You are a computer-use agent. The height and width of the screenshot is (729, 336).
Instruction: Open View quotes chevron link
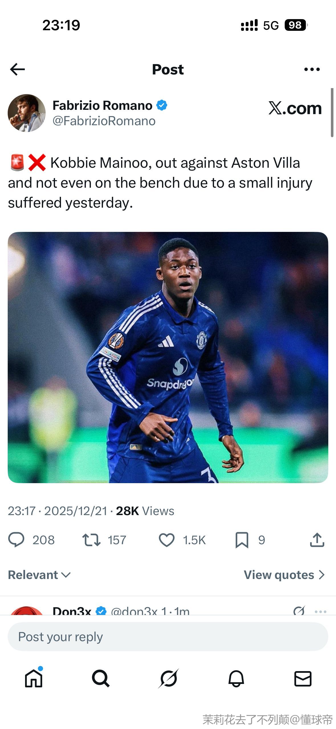(284, 575)
